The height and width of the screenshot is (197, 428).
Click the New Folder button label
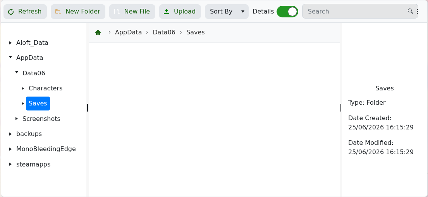(83, 12)
